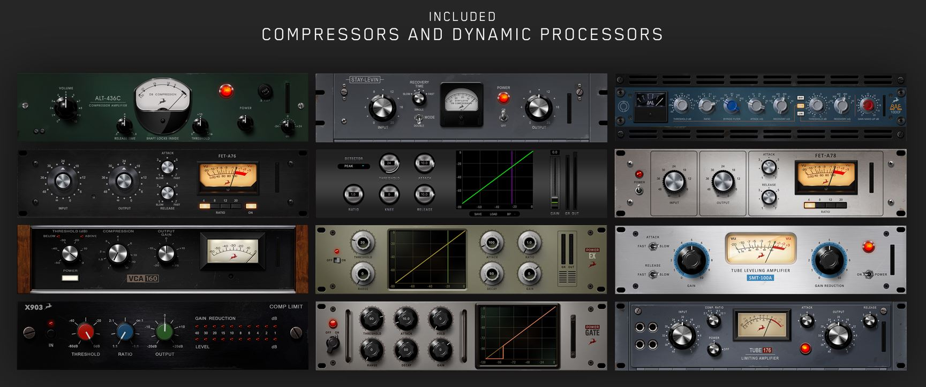This screenshot has width=926, height=387.
Task: Flip the FET-A78 power switch
Action: point(639,189)
